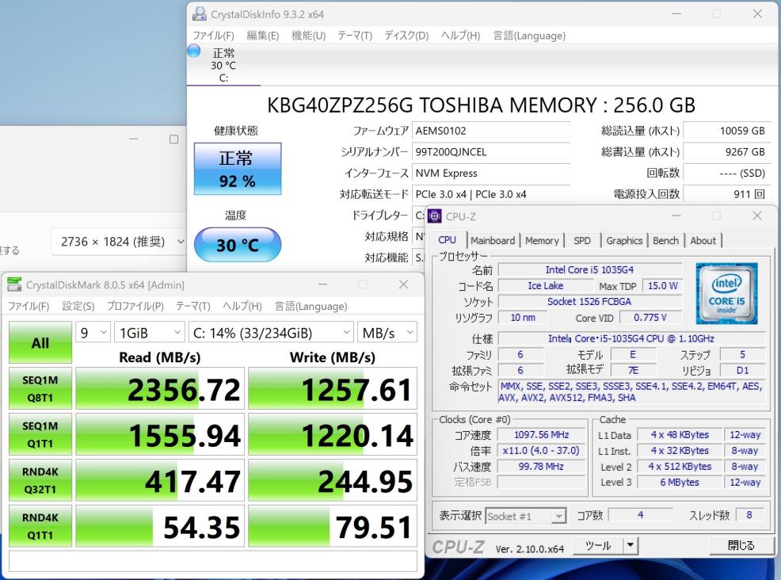Click the SEQ1M Q8T1 read result 2356.72
The height and width of the screenshot is (580, 781).
(160, 389)
